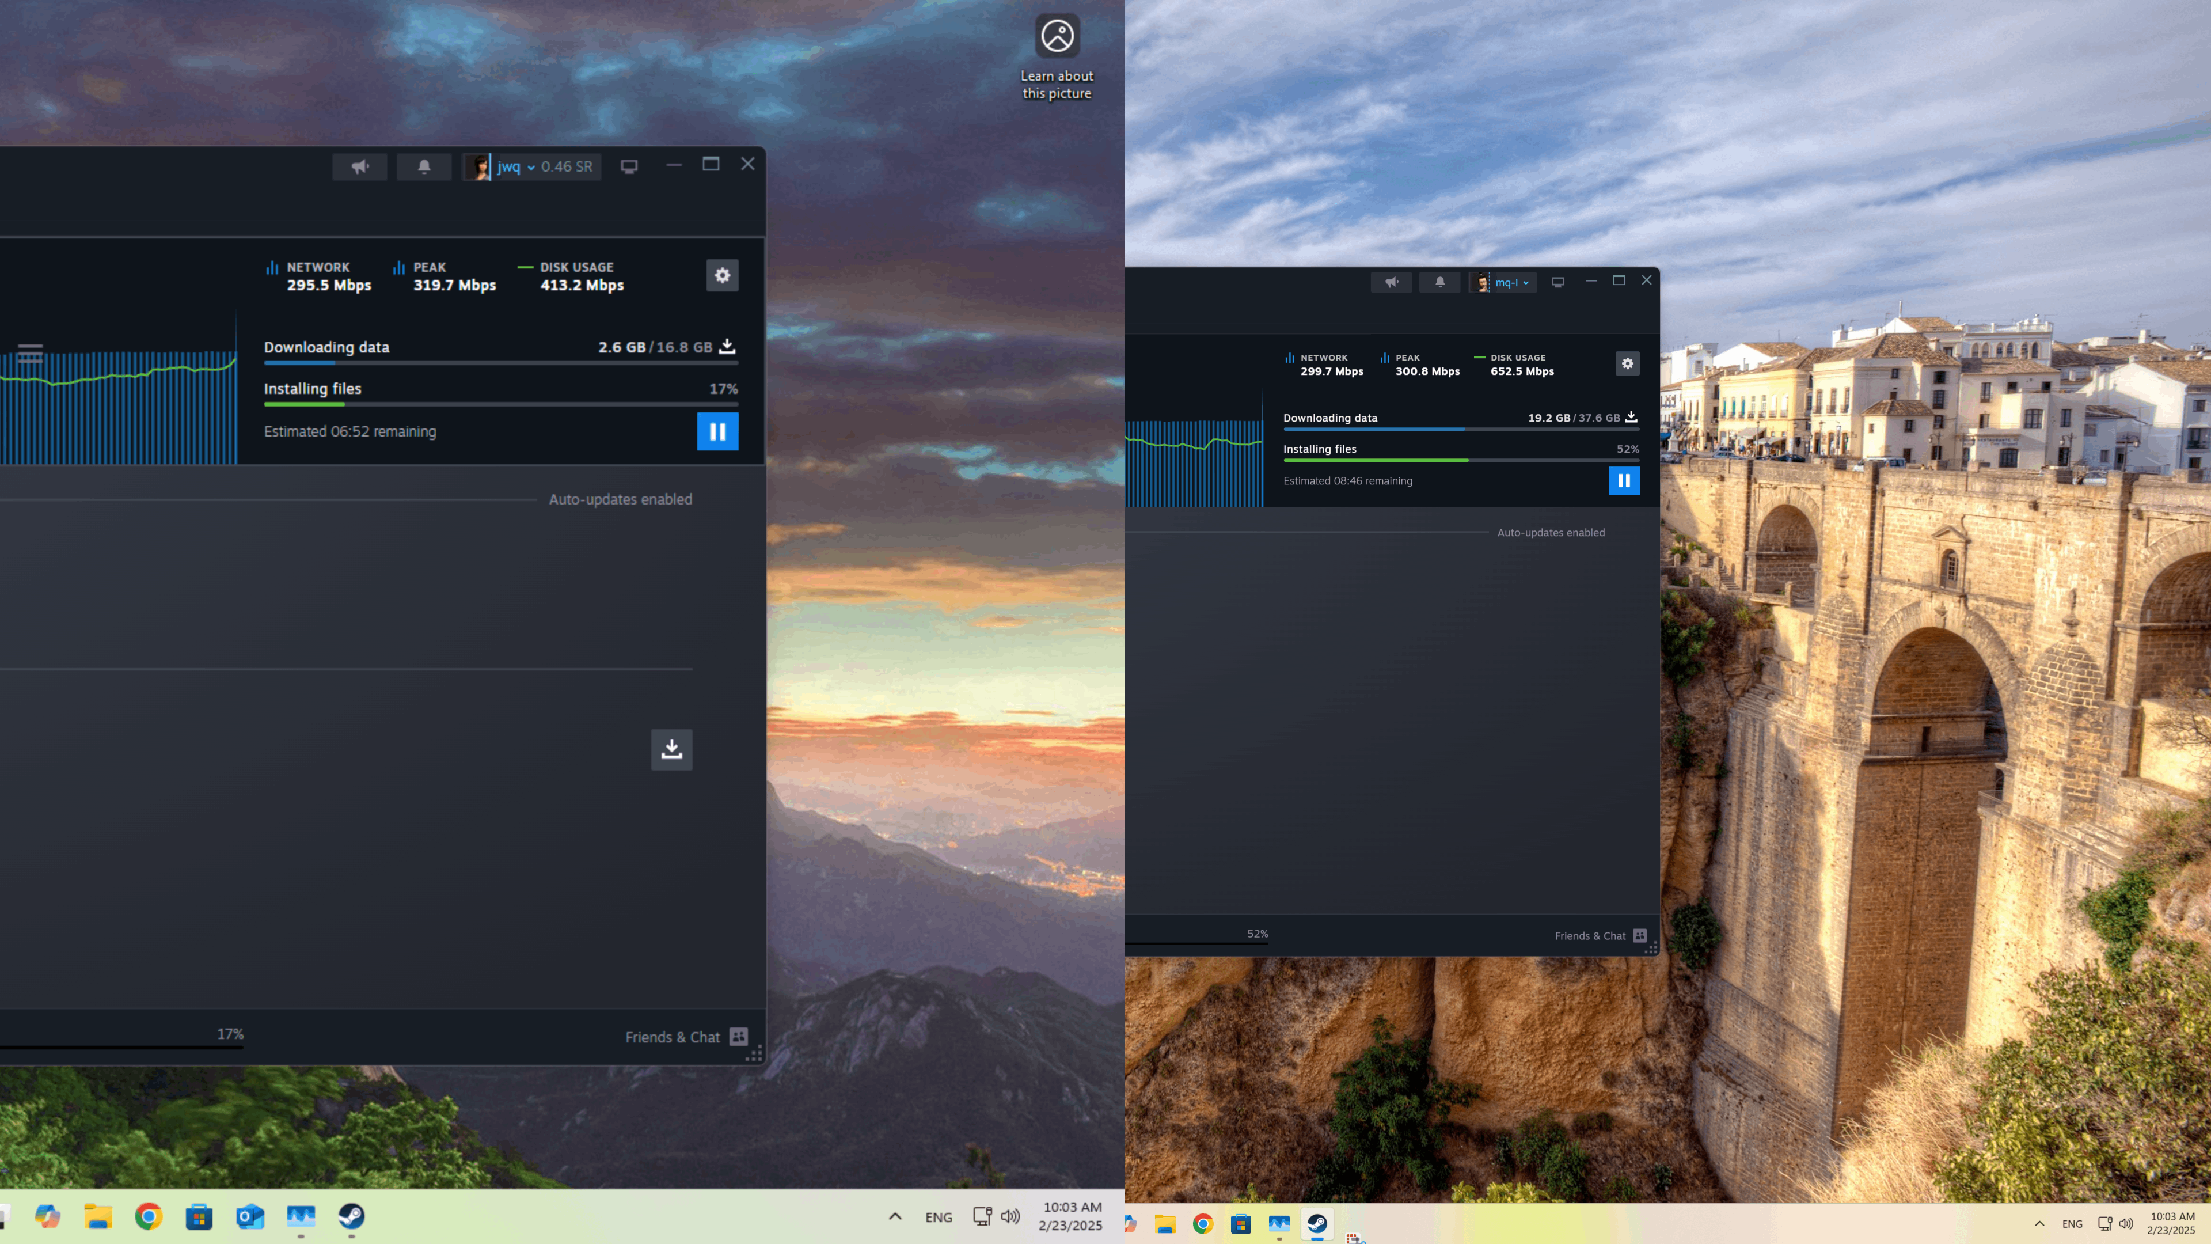Screen dimensions: 2211x1244
Task: Show hidden tray icons on left taskbar
Action: click(895, 1216)
